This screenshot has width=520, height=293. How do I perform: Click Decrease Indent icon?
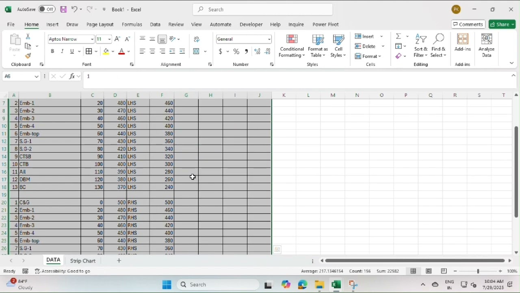[x=172, y=51]
